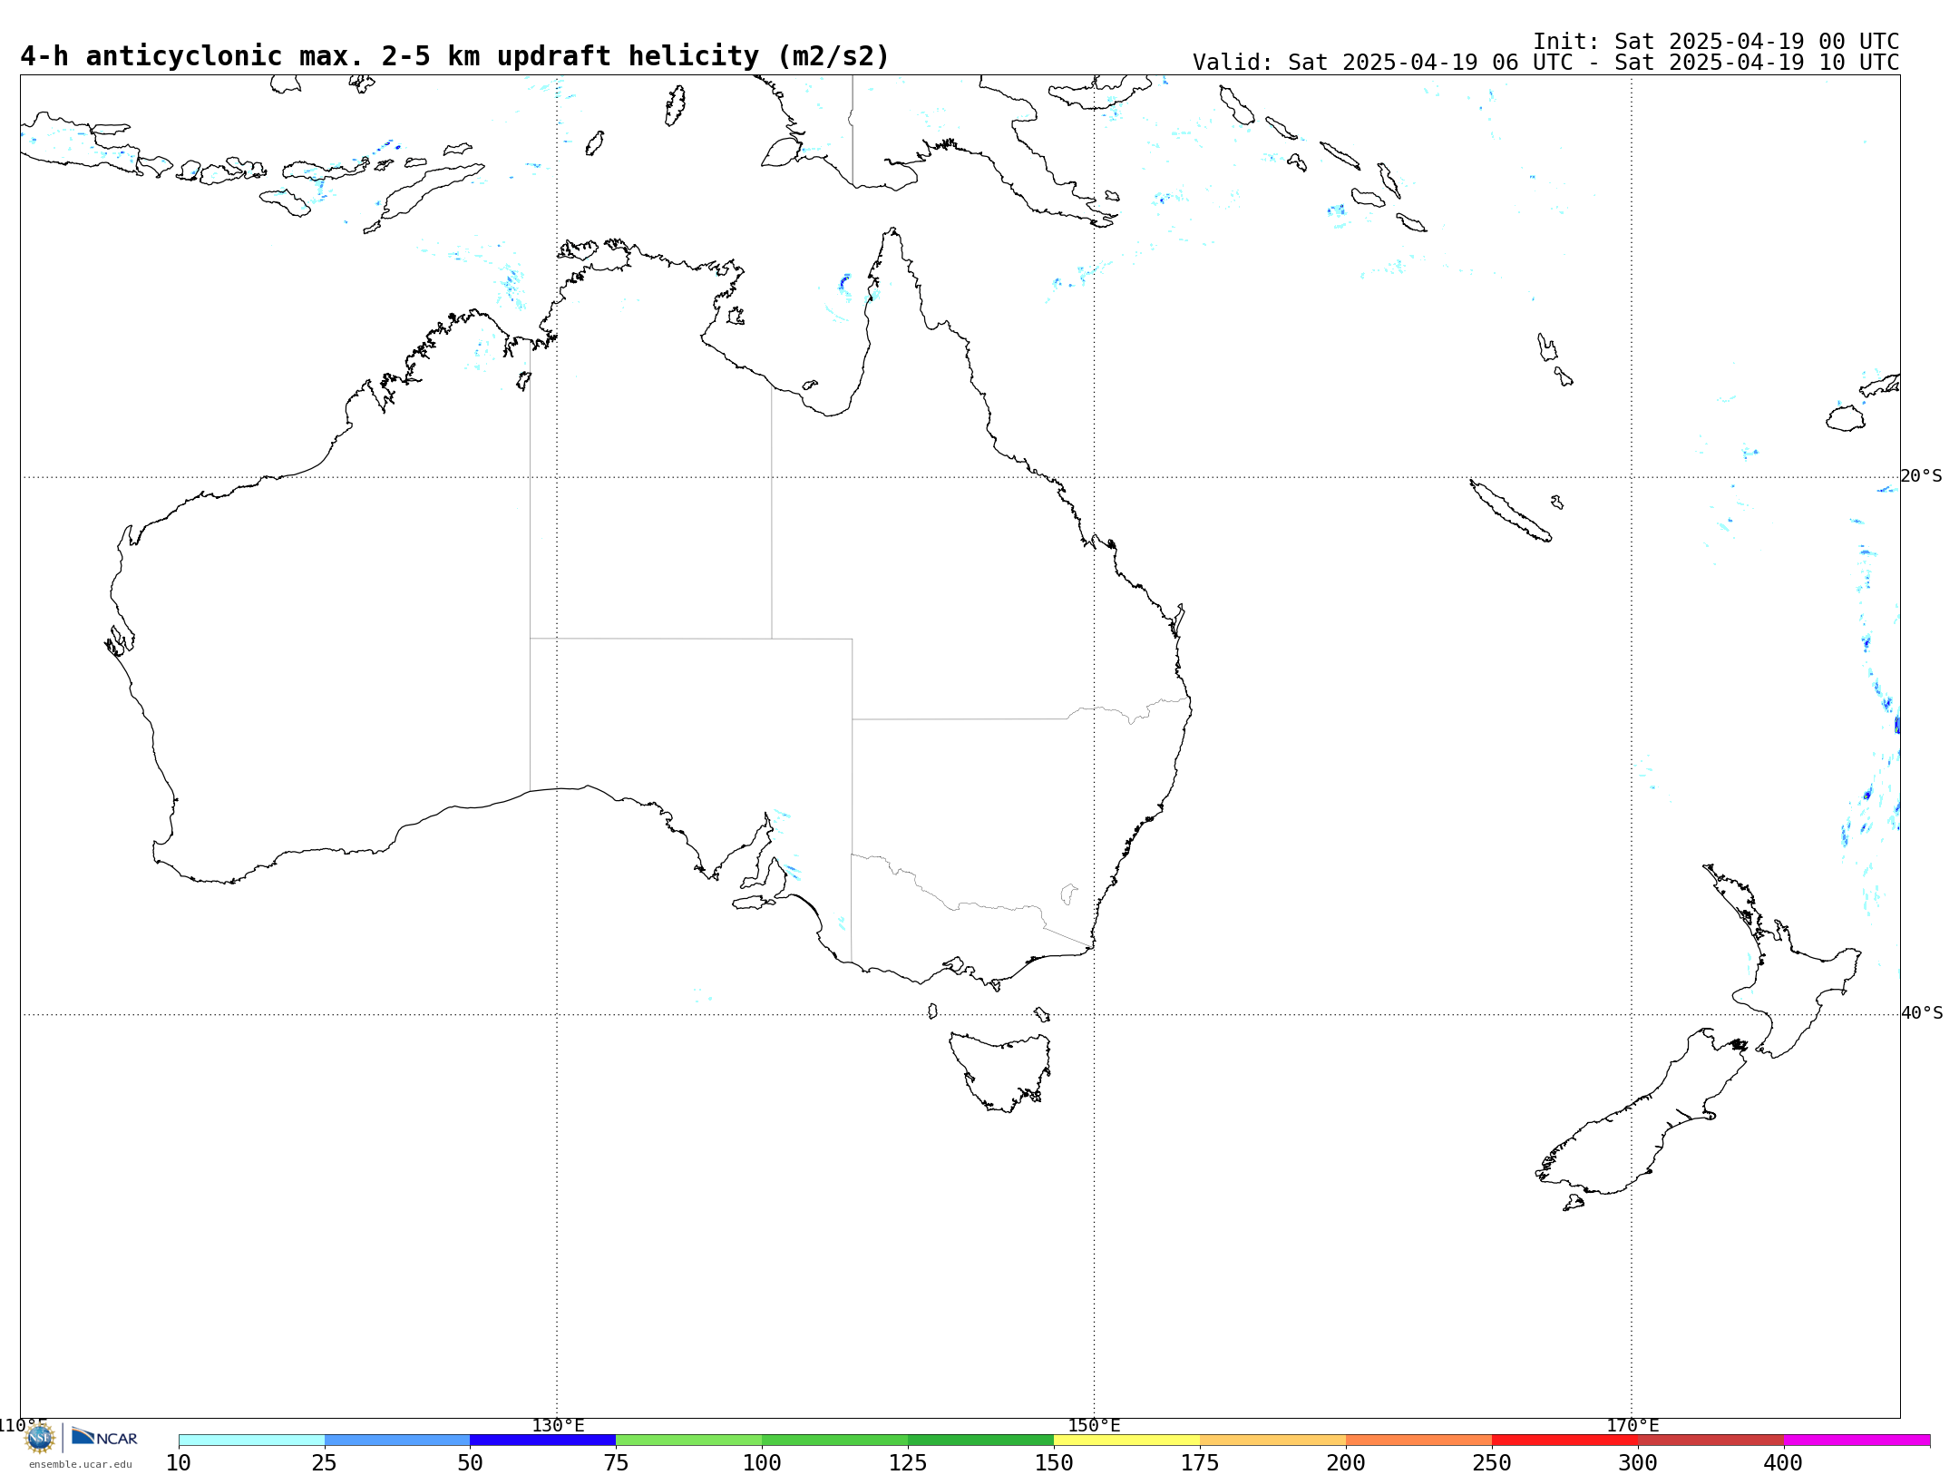Click the map title about updraft helicity
This screenshot has width=1959, height=1475.
click(x=454, y=56)
